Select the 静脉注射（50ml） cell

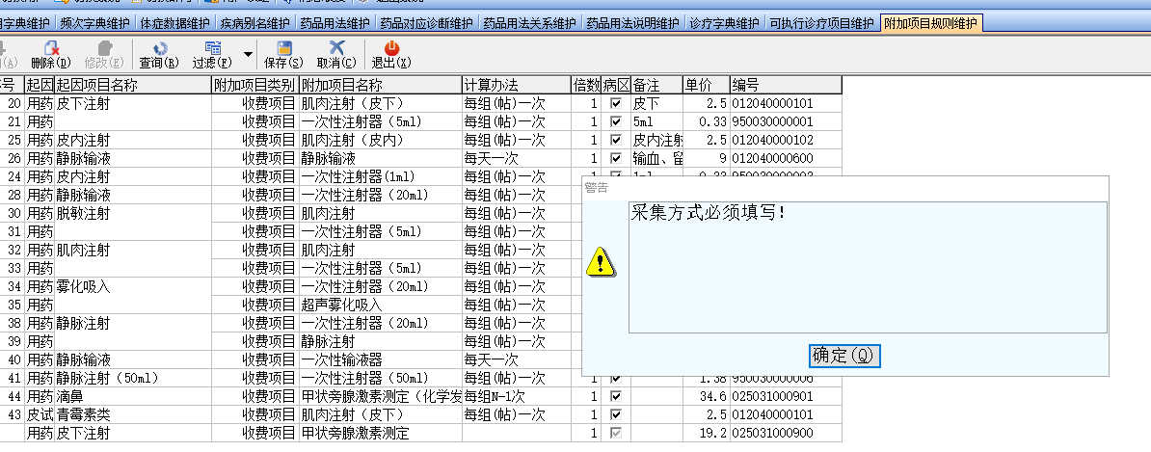coord(133,379)
